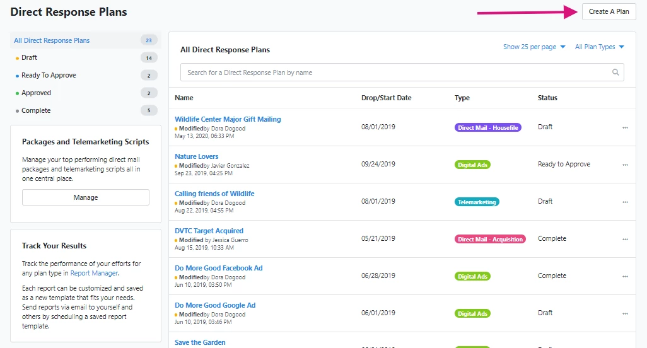Click 'Modified by Jessica Guerro' text
The height and width of the screenshot is (348, 647).
point(213,240)
